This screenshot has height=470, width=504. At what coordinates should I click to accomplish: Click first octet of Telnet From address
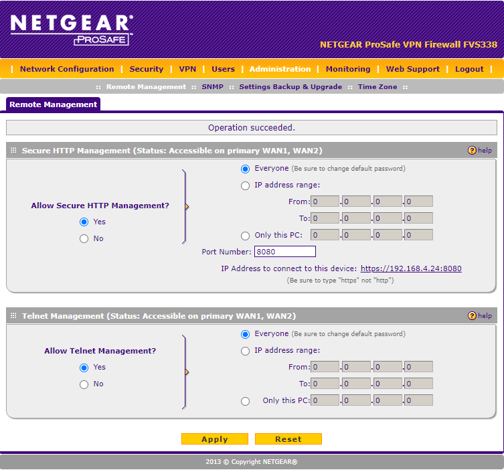pos(325,366)
